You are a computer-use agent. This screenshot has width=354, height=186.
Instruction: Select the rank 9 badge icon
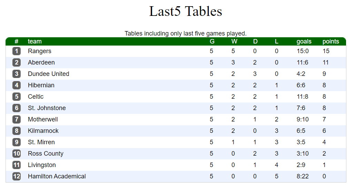[x=17, y=142]
